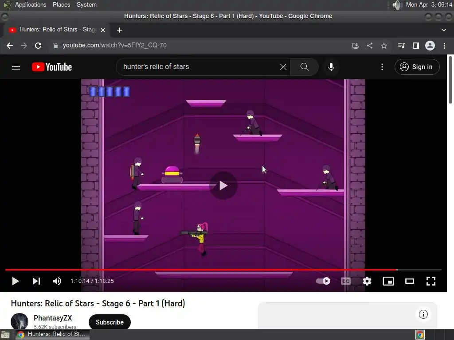This screenshot has width=454, height=340.
Task: Open Chrome profile avatar menu
Action: 430,46
